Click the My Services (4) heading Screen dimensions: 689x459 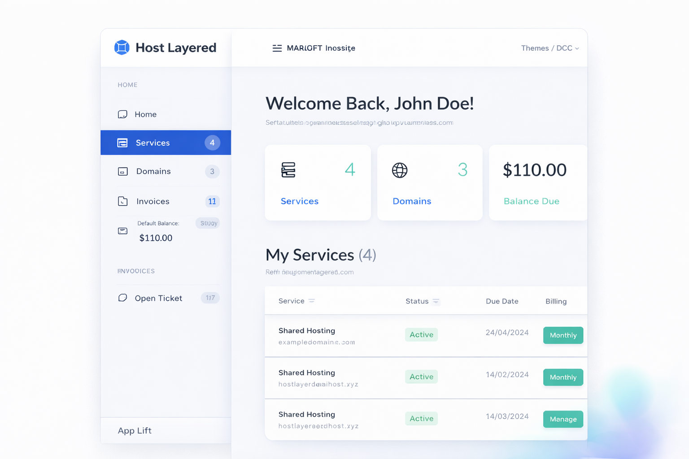click(321, 255)
